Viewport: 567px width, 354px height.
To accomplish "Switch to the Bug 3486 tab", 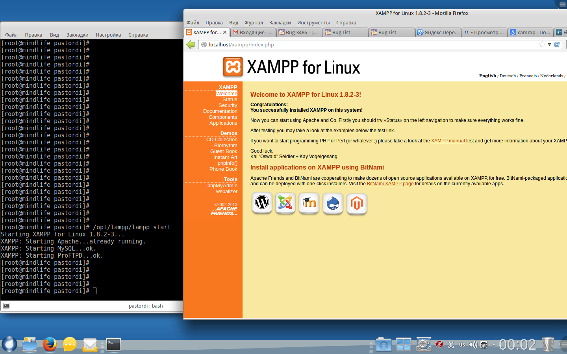I will (299, 32).
